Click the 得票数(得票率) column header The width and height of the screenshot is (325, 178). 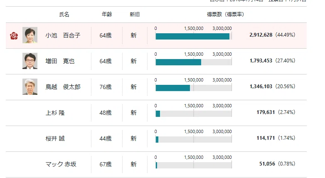(x=226, y=14)
